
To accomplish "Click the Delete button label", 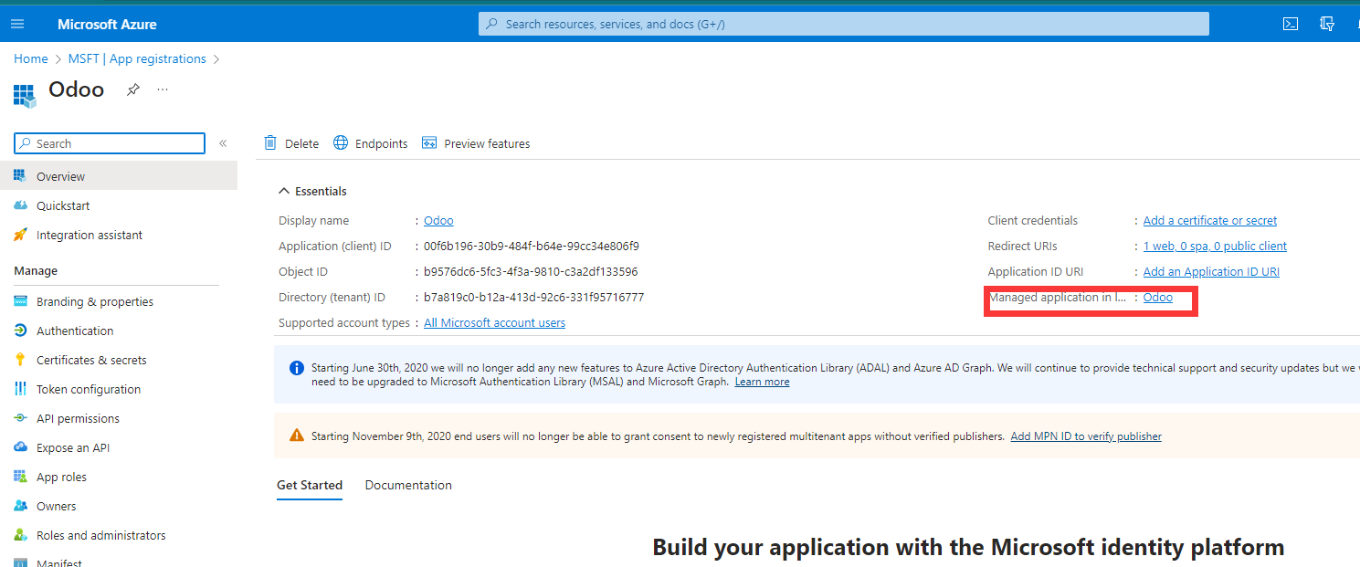I will (301, 143).
